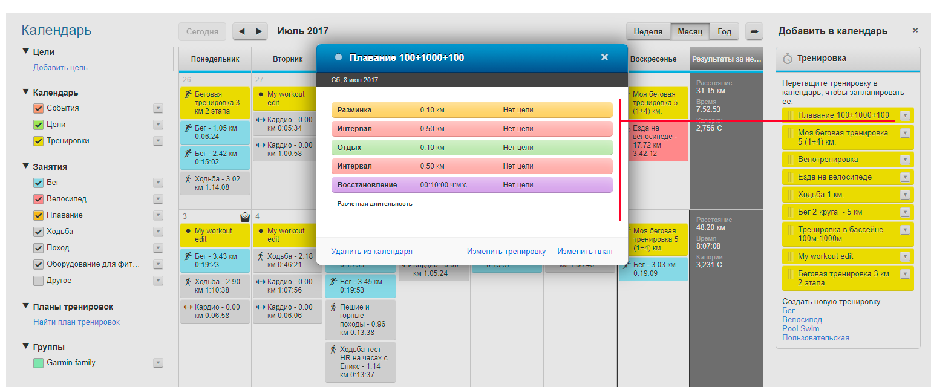Enable the Другое activity checkbox

click(x=38, y=281)
